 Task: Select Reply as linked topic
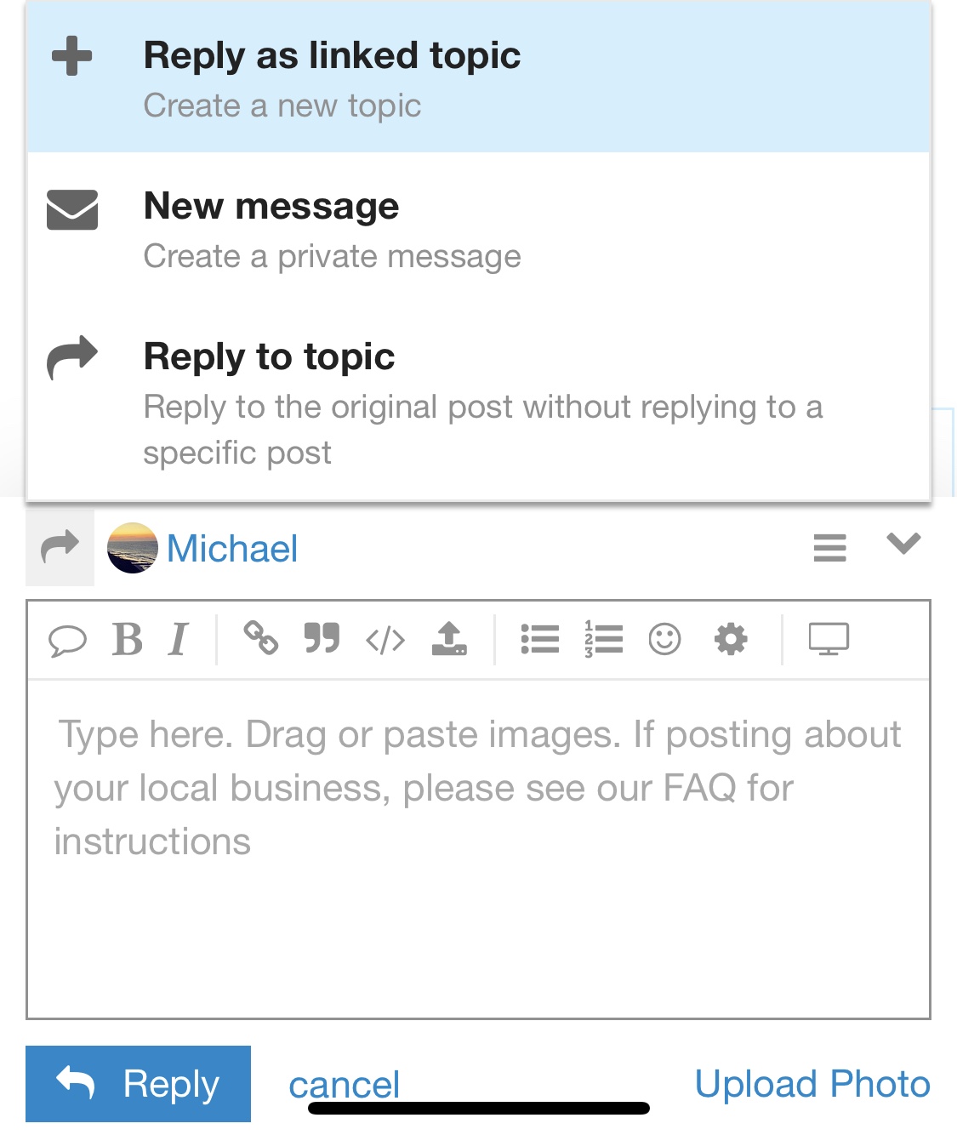(x=478, y=78)
